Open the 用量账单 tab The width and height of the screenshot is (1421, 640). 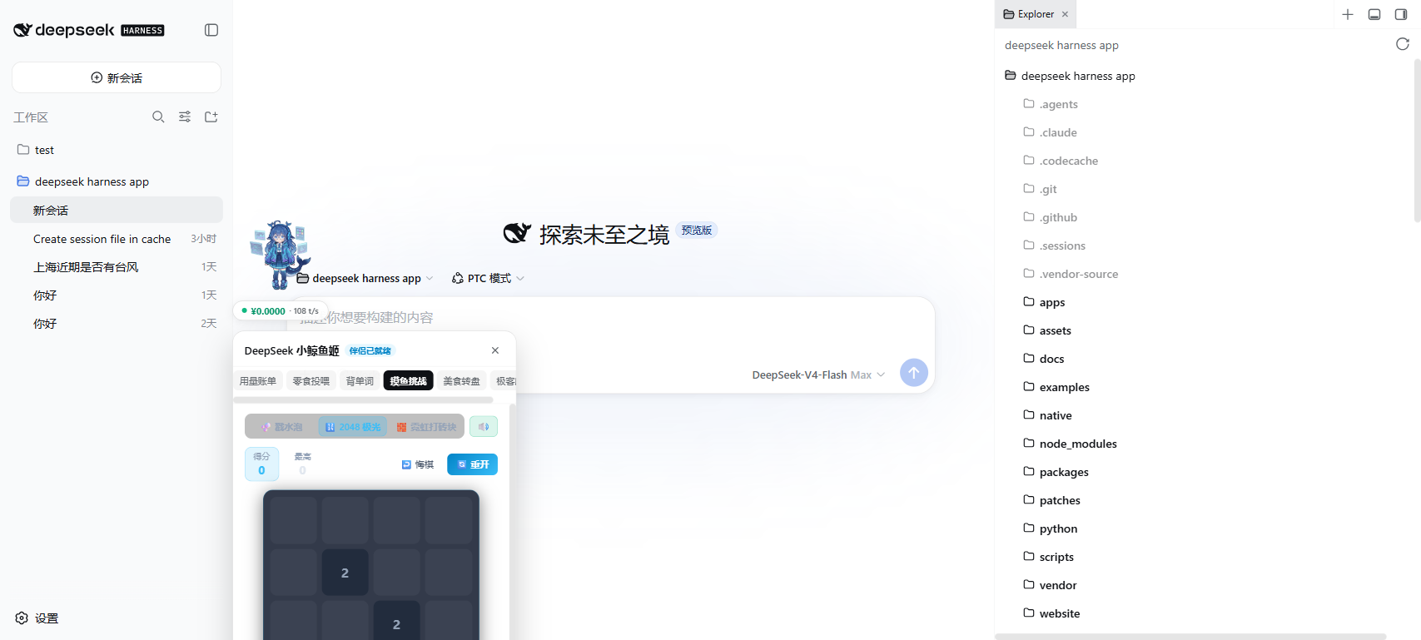[258, 381]
